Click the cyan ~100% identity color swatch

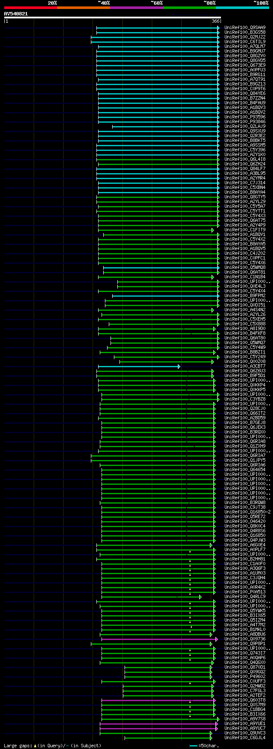[242, 7]
